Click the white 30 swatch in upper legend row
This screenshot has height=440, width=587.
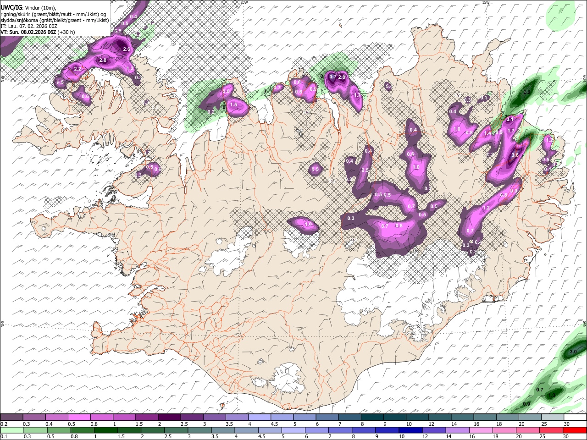(x=575, y=418)
